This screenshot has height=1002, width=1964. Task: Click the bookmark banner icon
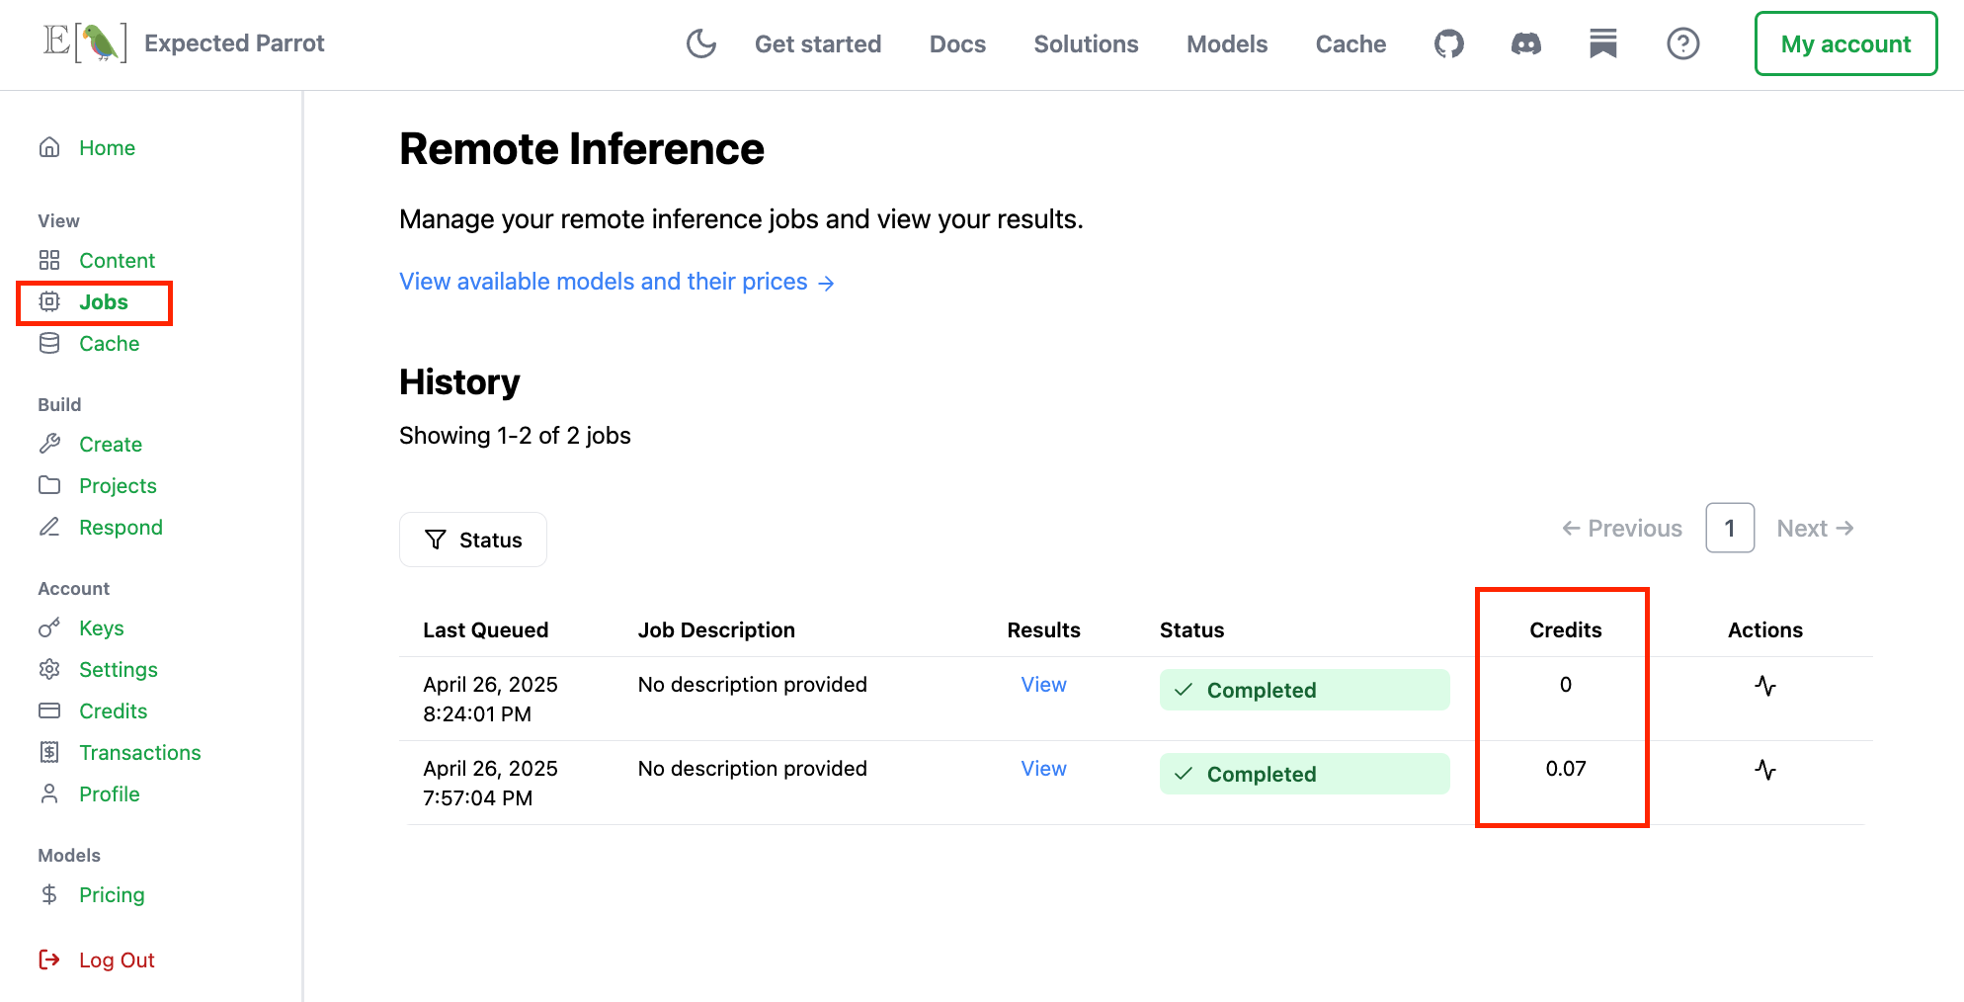click(x=1602, y=43)
